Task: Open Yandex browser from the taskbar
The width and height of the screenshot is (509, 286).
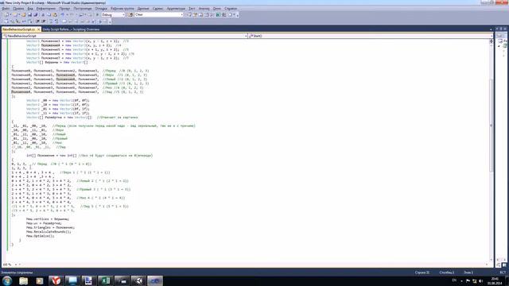Action: [x=56, y=280]
